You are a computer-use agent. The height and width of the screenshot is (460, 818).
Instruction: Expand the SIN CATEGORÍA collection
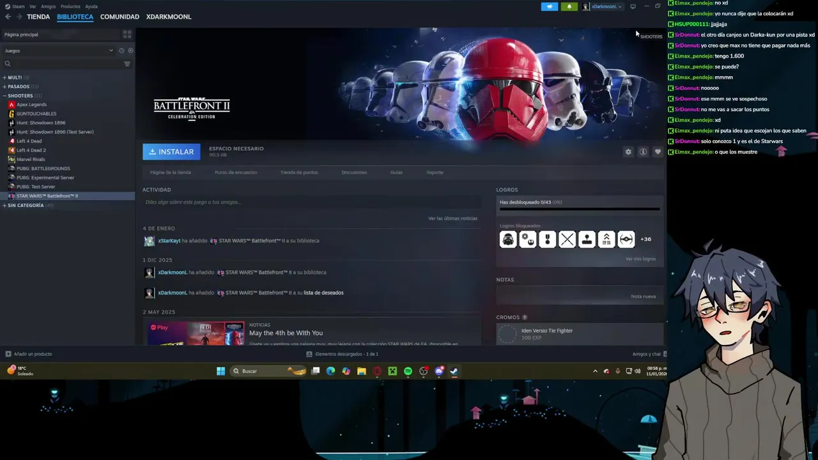tap(27, 205)
